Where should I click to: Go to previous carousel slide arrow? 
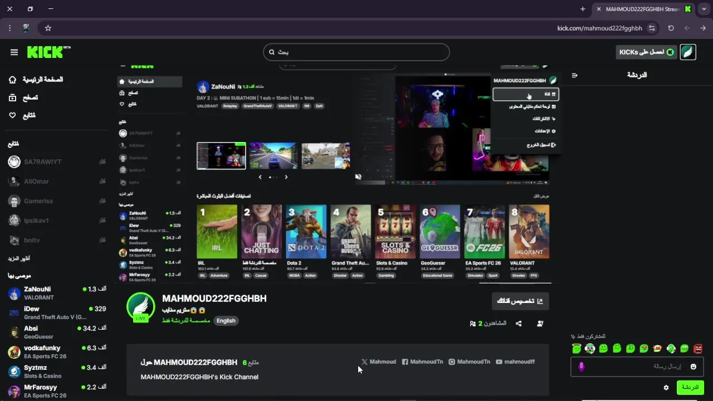tap(260, 177)
